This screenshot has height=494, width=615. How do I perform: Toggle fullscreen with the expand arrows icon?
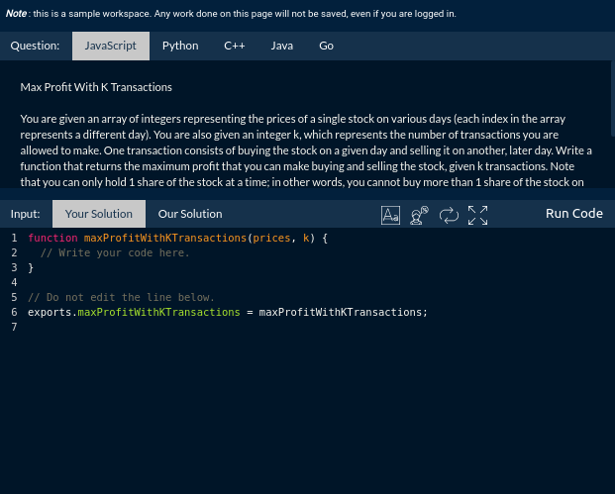point(477,215)
